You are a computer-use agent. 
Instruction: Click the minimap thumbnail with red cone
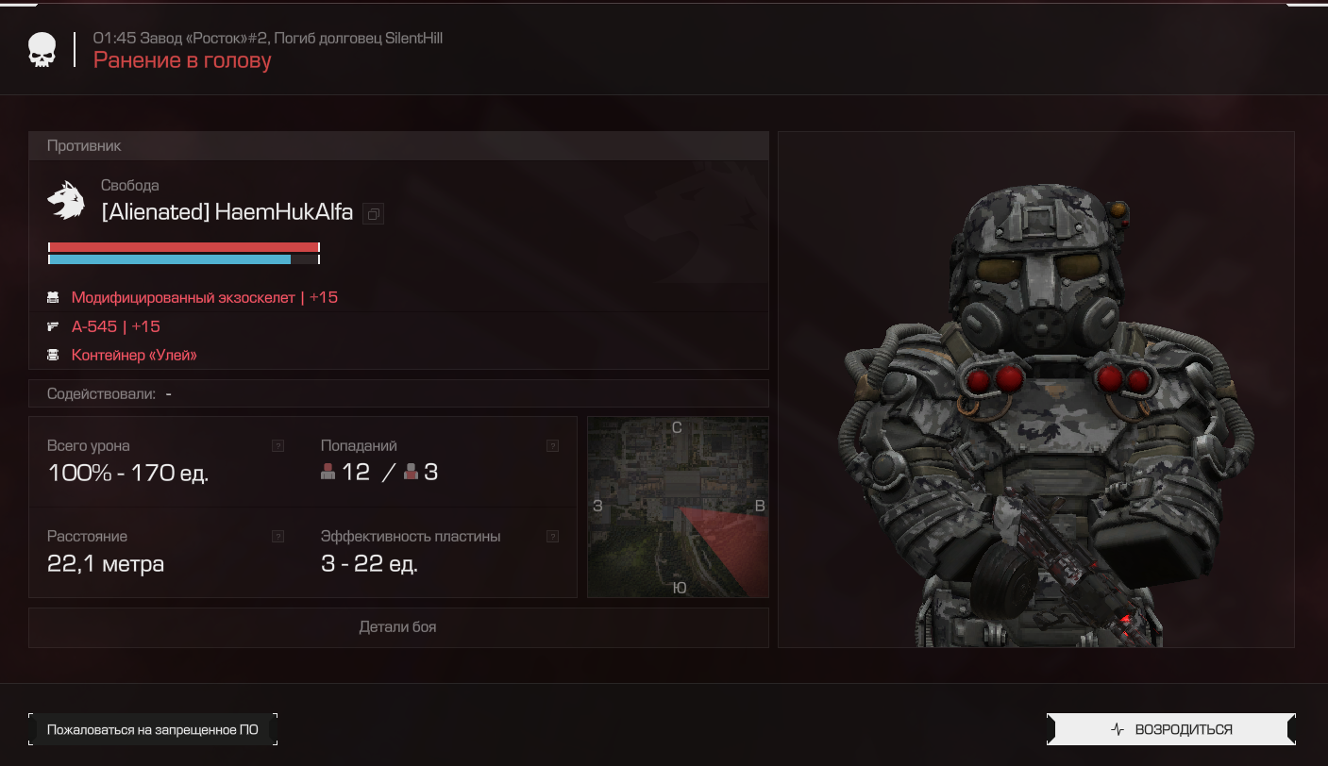coord(678,507)
